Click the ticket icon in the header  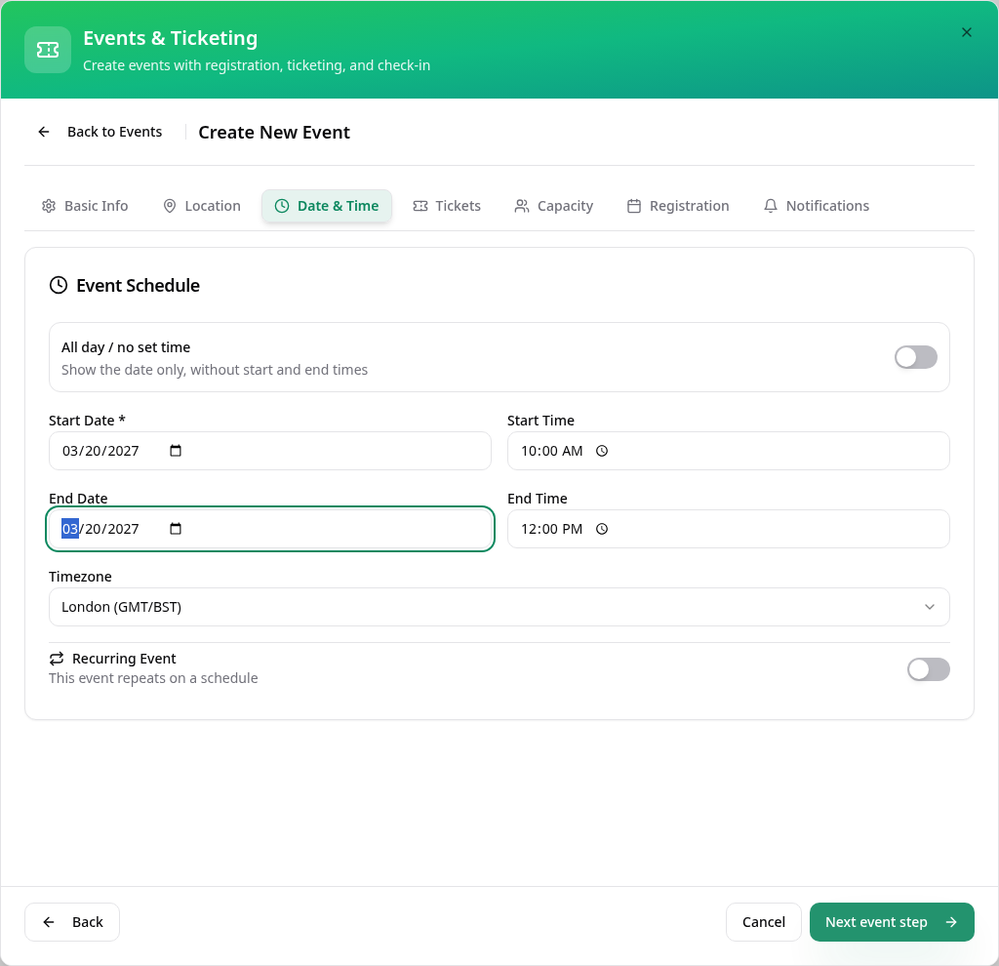48,50
